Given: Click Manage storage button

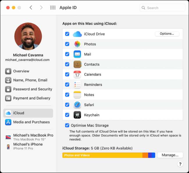Looking at the screenshot, I should (170, 155).
